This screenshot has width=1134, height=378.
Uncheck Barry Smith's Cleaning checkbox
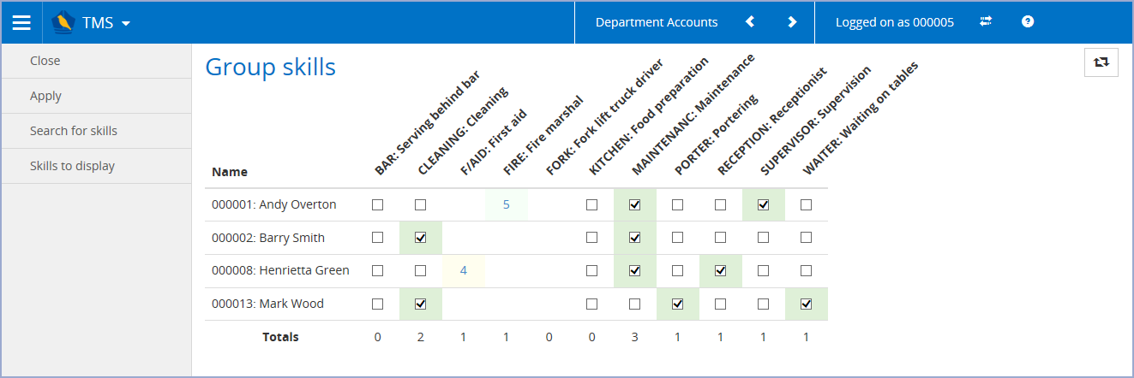[421, 238]
